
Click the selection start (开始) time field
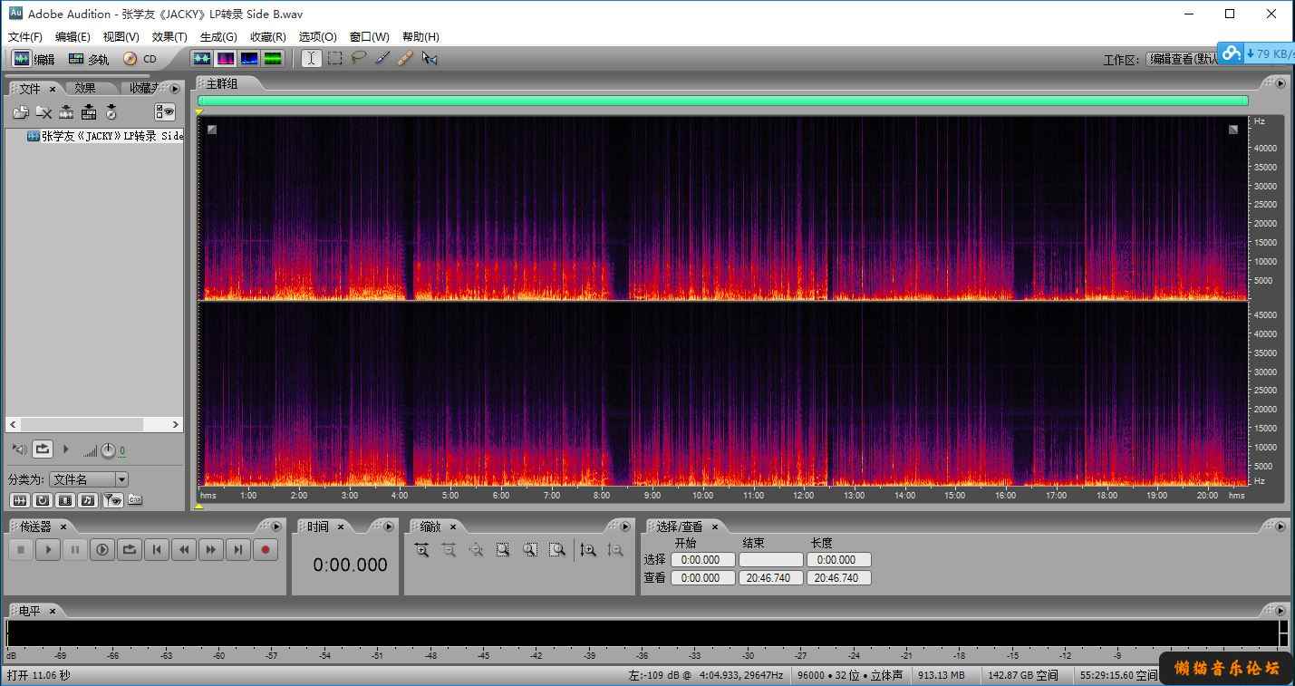click(703, 560)
